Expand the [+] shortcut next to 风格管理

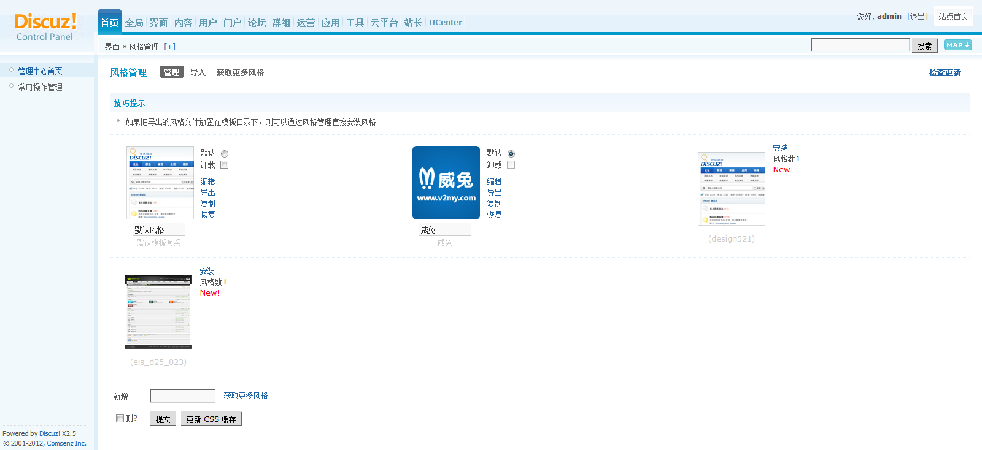170,47
